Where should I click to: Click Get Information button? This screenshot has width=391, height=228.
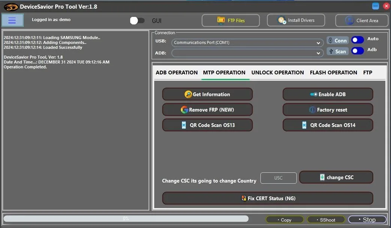[x=208, y=94]
